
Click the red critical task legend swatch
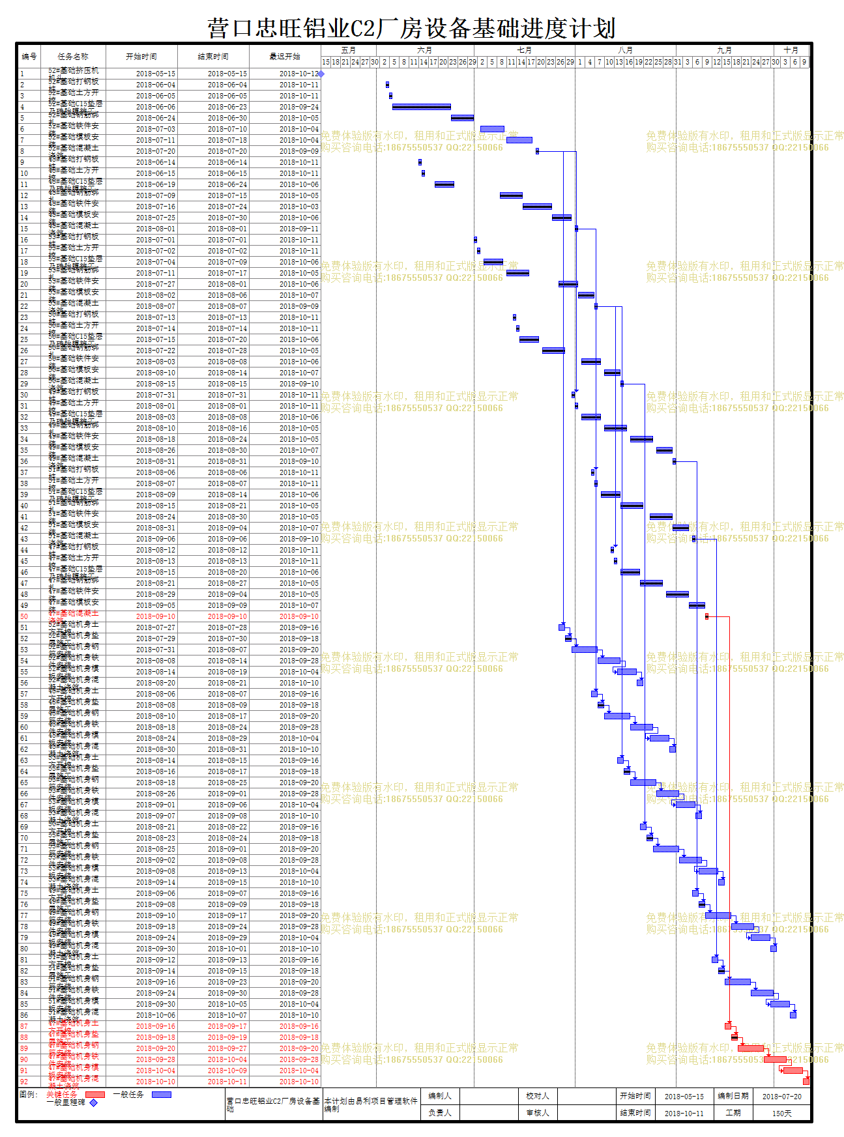(95, 1095)
